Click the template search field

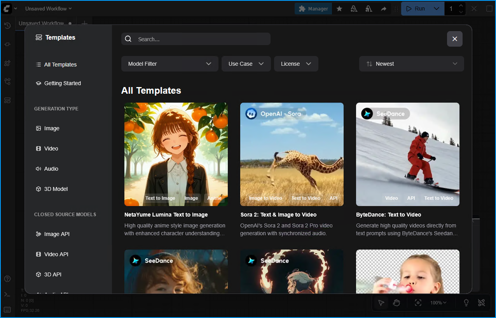(x=196, y=39)
